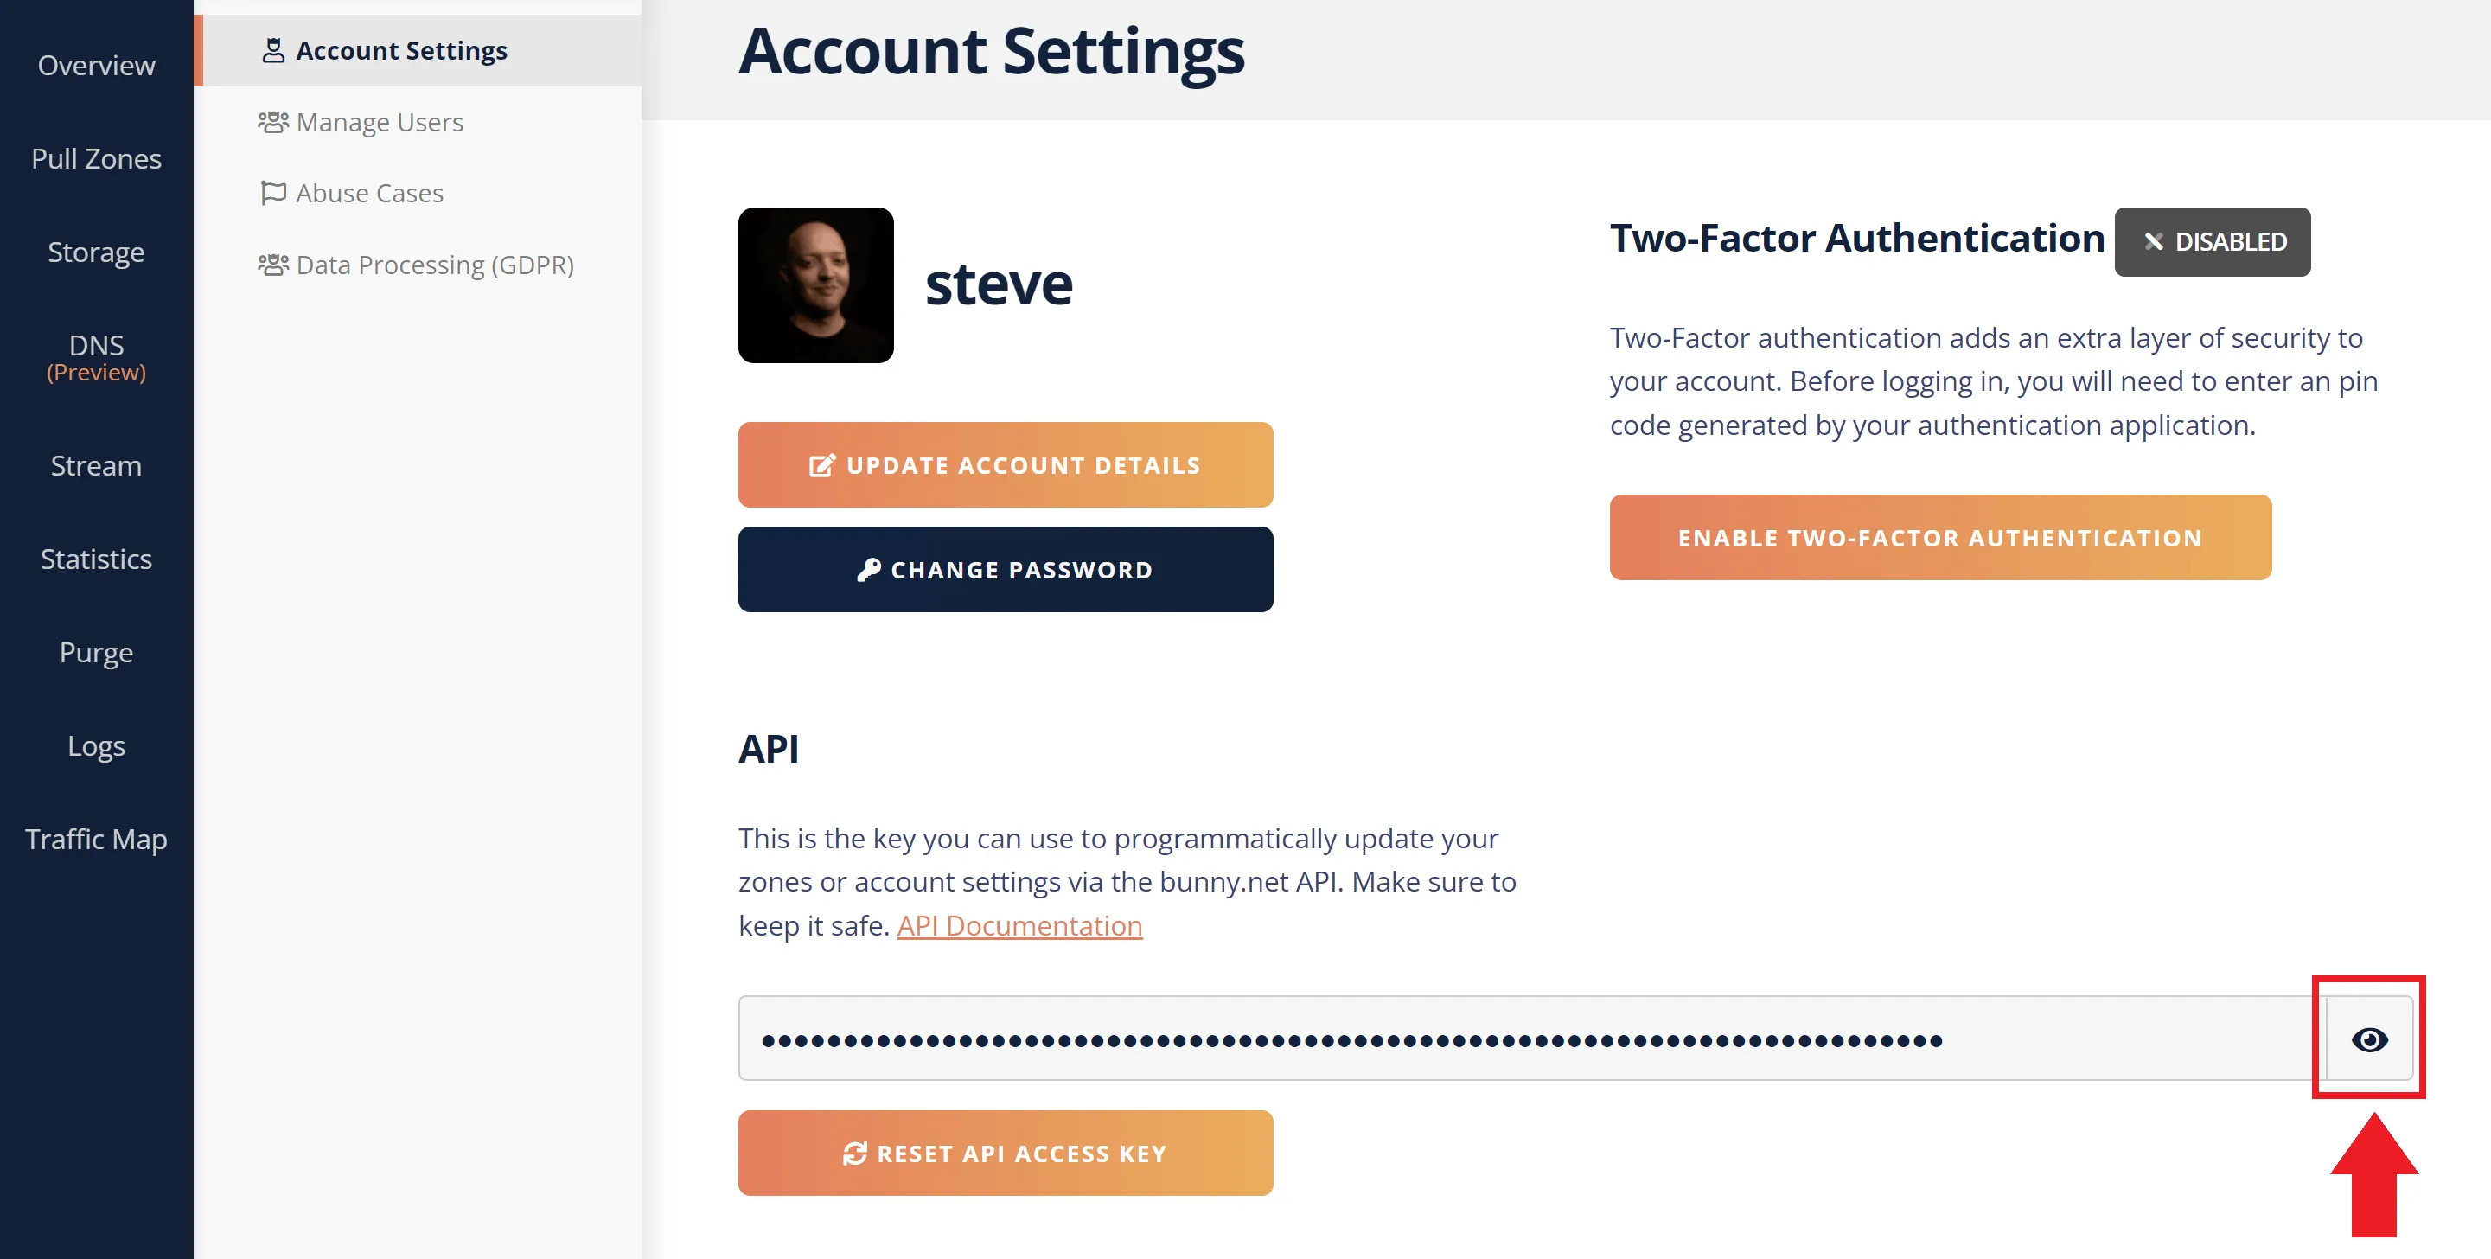Screen dimensions: 2491x1259
Task: Click the Abuse Cases flag icon
Action: click(272, 193)
